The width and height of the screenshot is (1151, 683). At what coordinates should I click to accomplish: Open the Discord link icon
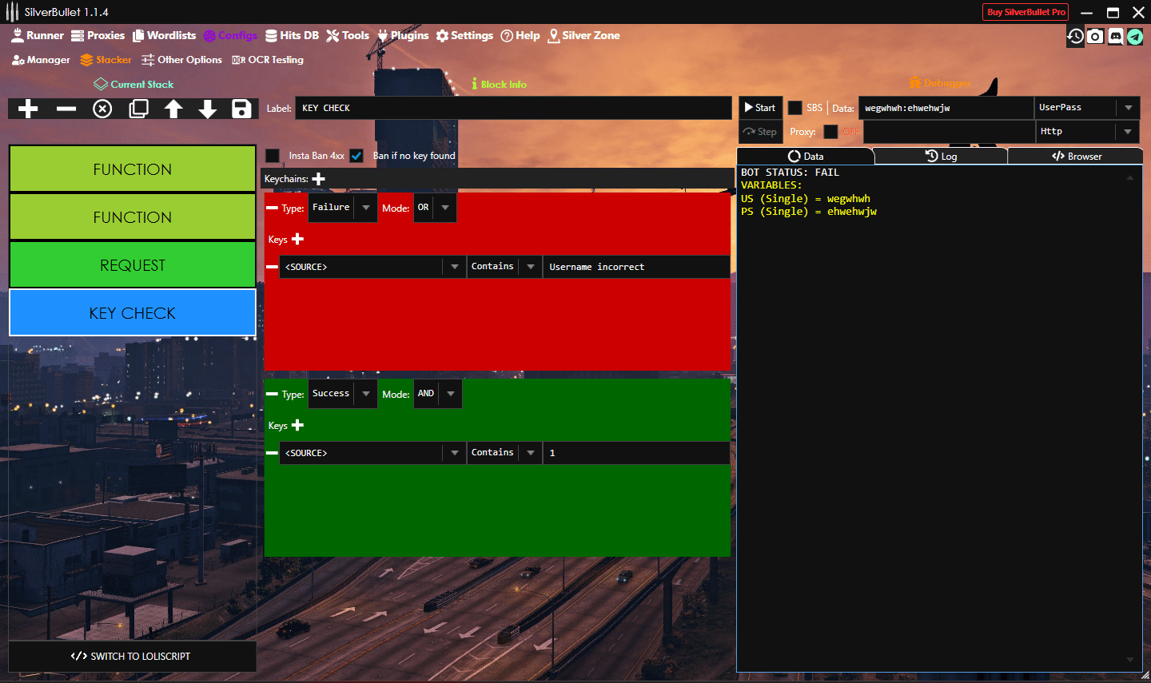(1115, 36)
